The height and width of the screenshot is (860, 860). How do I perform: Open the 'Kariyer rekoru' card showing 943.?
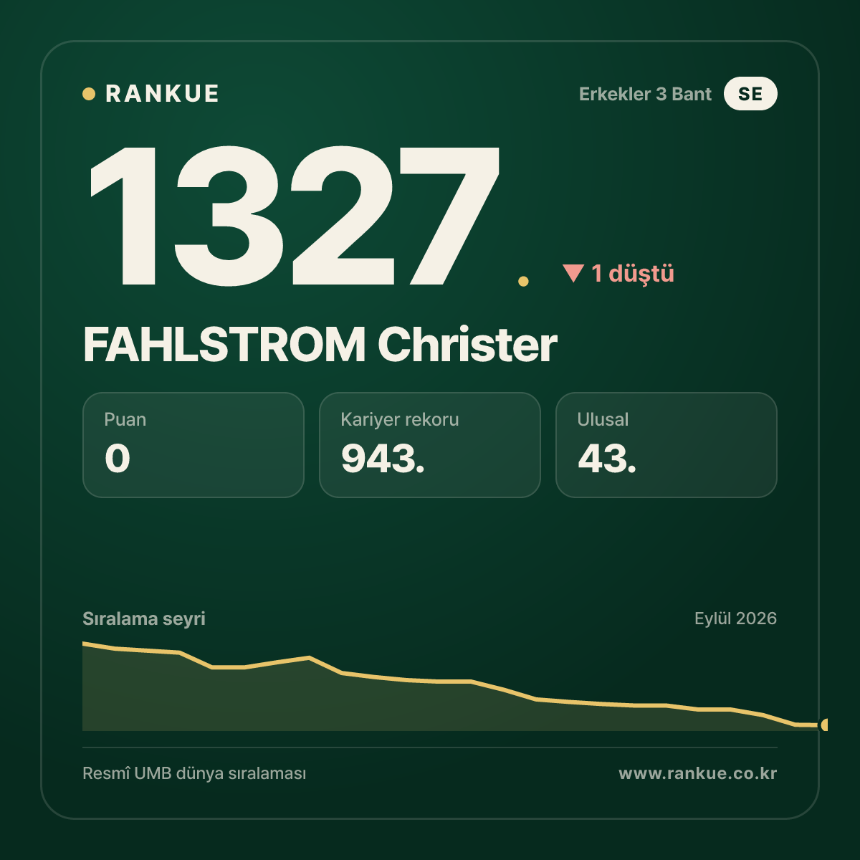pos(430,445)
